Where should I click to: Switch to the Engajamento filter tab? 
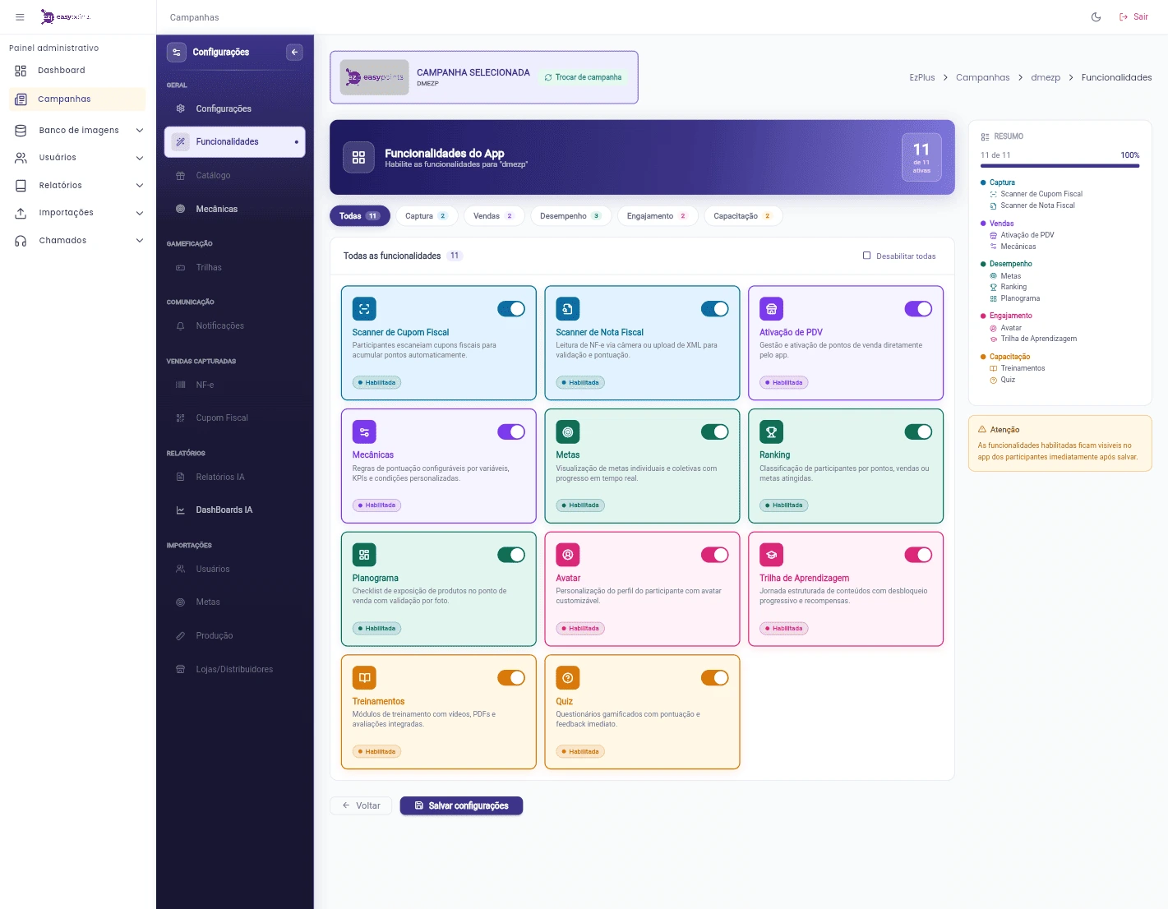point(657,215)
